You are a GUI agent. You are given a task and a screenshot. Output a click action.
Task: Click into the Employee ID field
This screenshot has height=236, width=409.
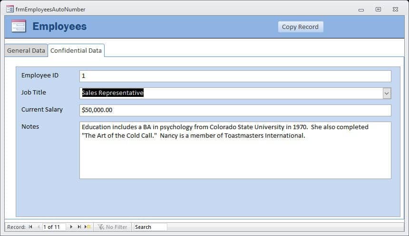[x=235, y=76]
